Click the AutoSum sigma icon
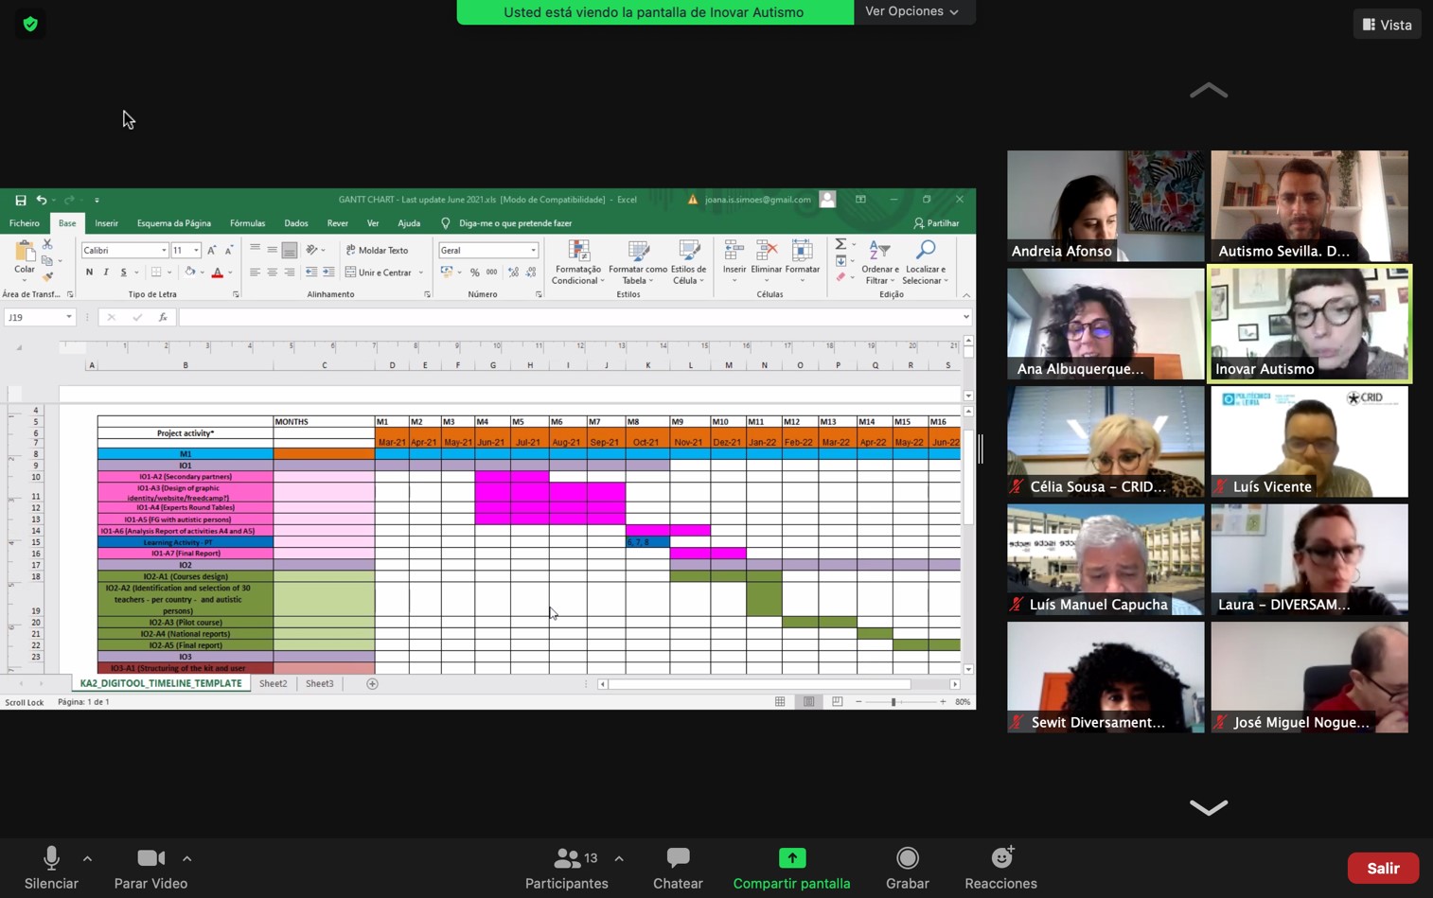This screenshot has height=898, width=1433. [x=840, y=245]
